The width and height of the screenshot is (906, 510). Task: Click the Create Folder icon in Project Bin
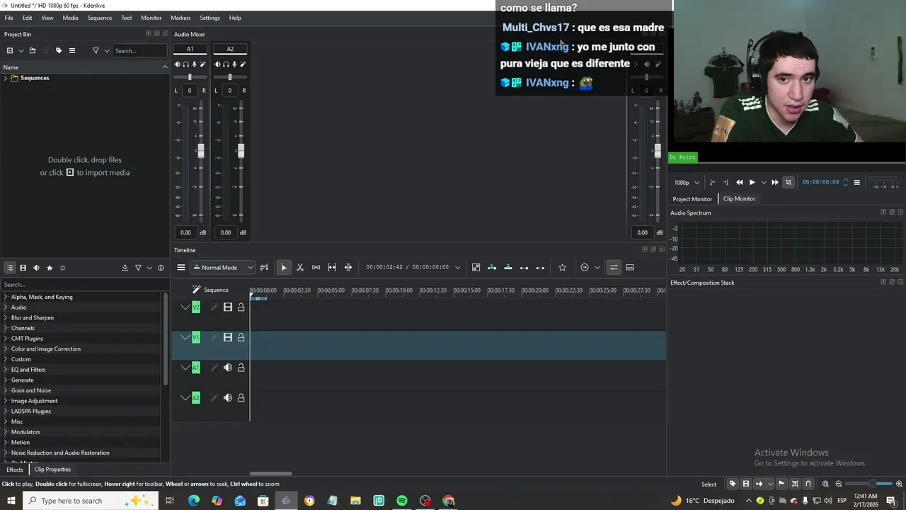[33, 50]
